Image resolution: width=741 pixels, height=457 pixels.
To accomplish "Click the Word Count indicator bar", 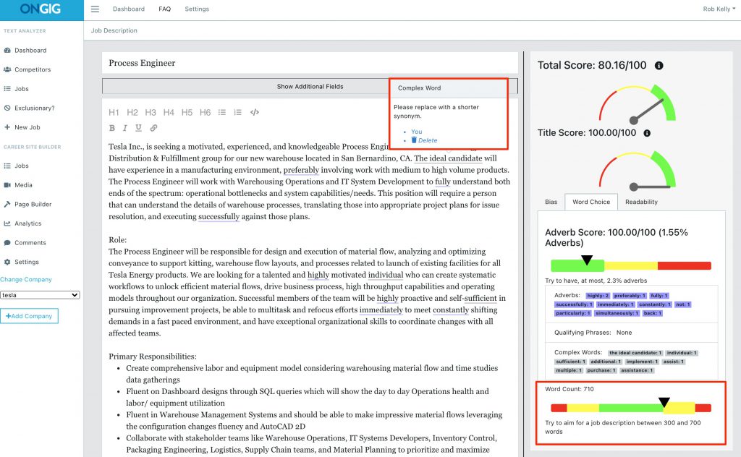I will [x=631, y=408].
